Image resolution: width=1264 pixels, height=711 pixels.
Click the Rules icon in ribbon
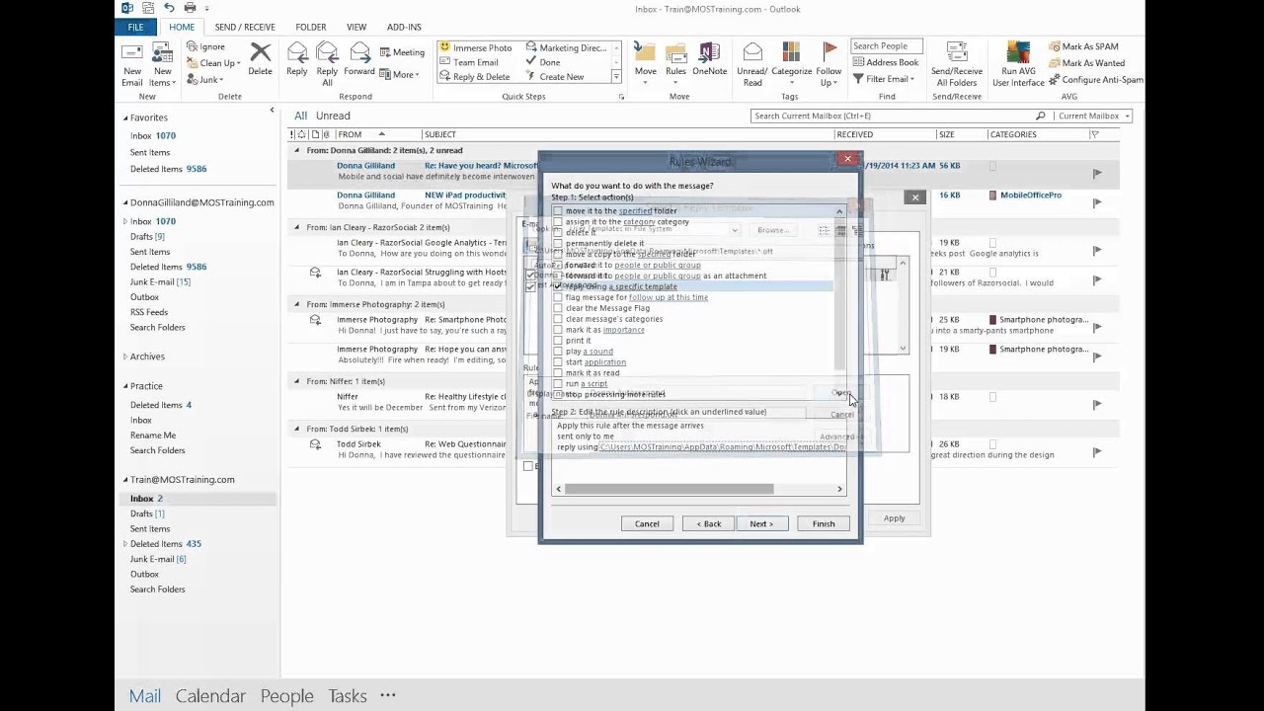(x=675, y=61)
